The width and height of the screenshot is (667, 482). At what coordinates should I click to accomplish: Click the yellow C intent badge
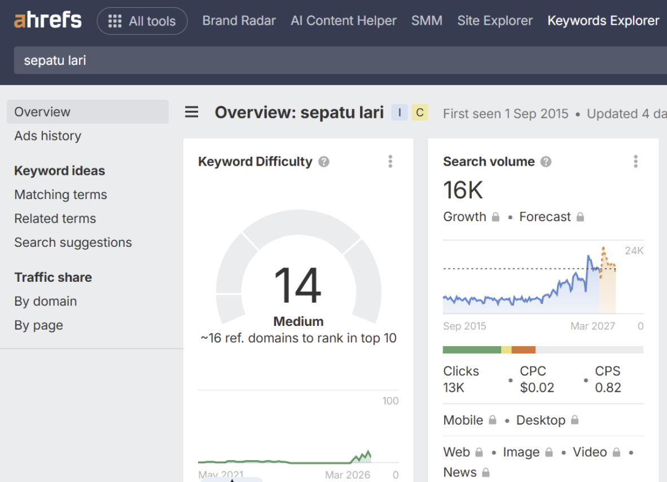[x=420, y=113]
